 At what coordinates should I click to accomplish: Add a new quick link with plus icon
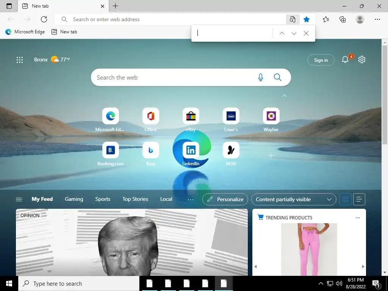point(271,156)
